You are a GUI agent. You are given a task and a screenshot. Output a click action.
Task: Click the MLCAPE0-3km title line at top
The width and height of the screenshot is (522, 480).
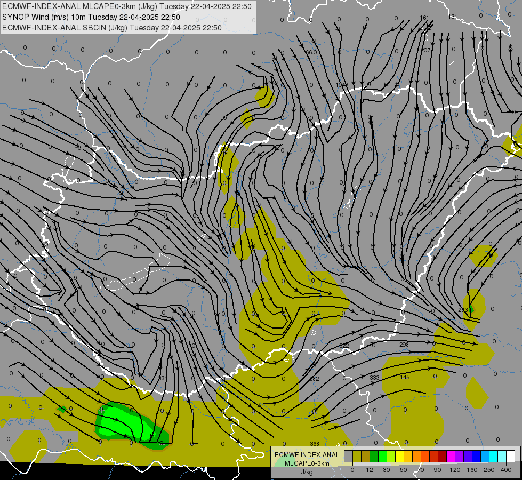[x=127, y=6]
